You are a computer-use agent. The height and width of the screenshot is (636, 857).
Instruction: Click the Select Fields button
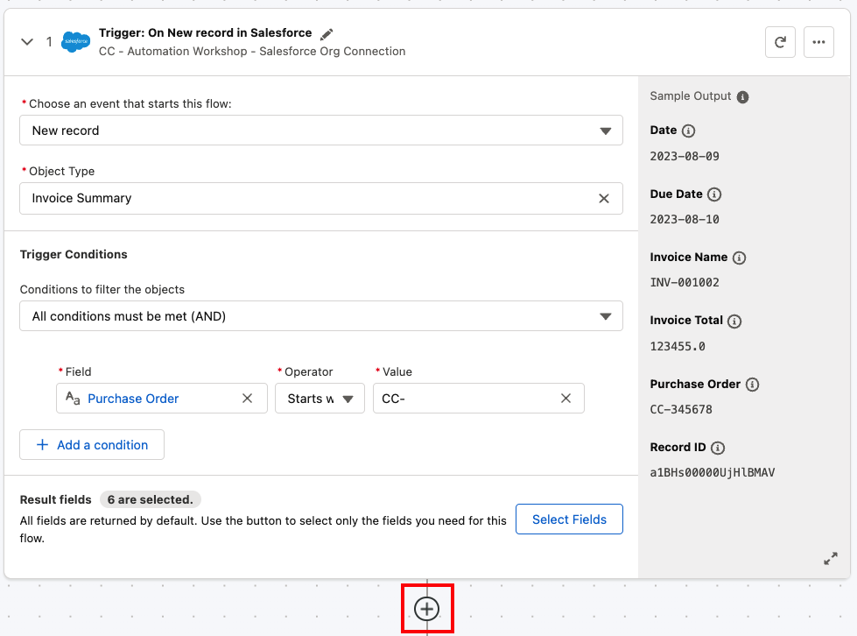coord(569,519)
